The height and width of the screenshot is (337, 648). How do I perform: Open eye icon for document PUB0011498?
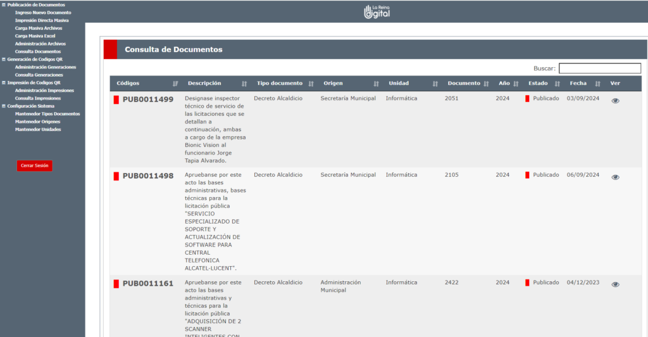click(x=615, y=177)
